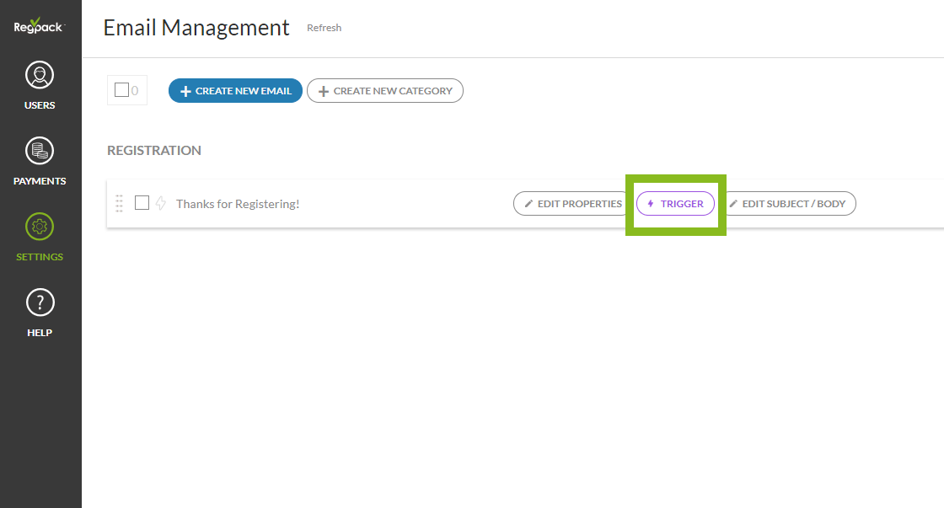The height and width of the screenshot is (508, 944).
Task: Click the Refresh link
Action: pyautogui.click(x=324, y=28)
